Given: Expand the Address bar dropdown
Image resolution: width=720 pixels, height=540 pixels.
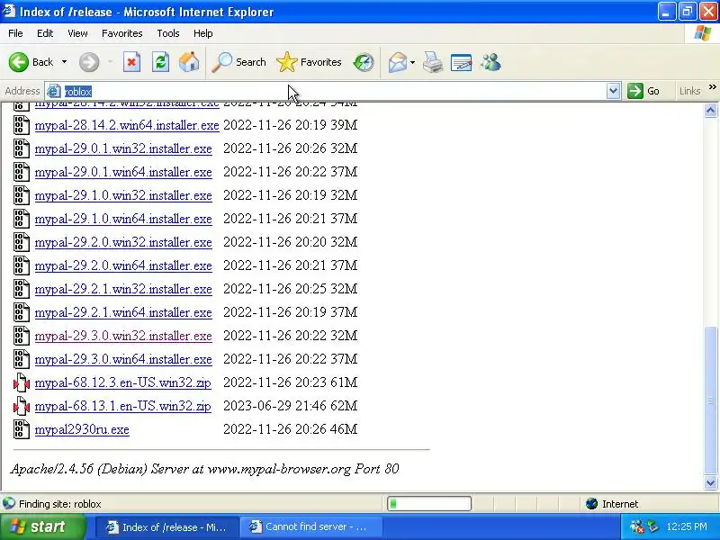Looking at the screenshot, I should [614, 91].
